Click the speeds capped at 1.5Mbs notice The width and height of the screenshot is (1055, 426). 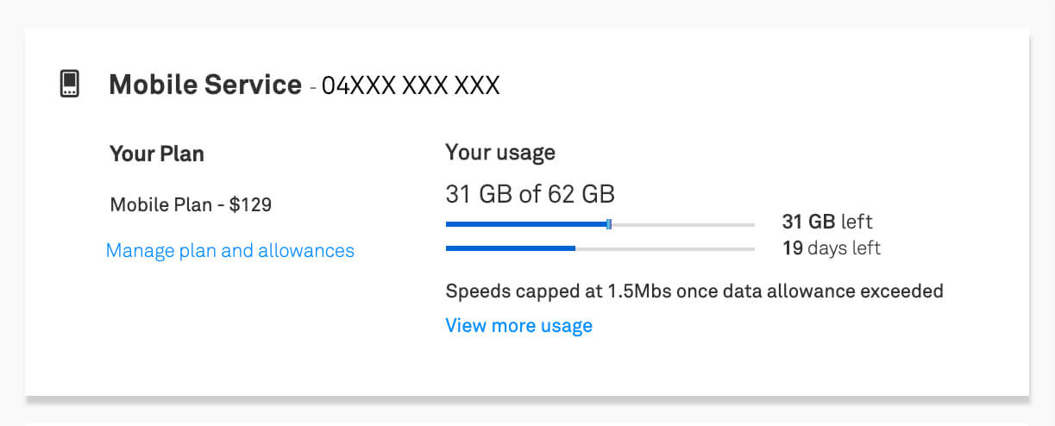point(694,291)
